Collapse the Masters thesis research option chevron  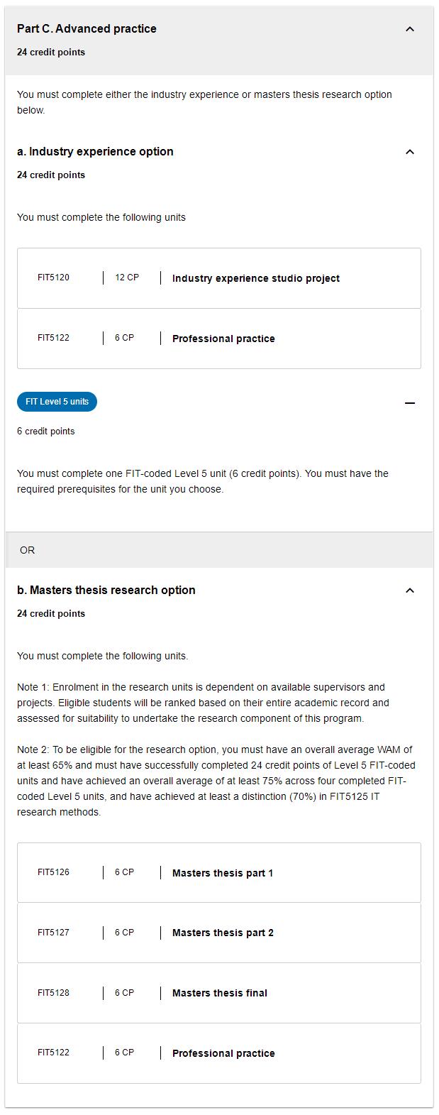pyautogui.click(x=409, y=591)
